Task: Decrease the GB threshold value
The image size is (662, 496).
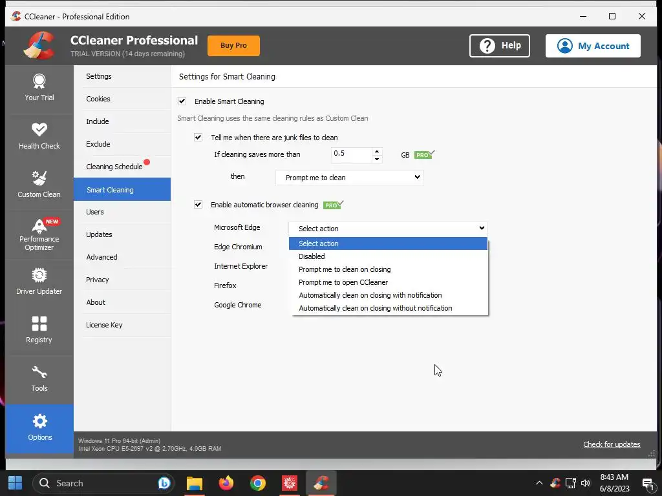Action: click(x=377, y=159)
